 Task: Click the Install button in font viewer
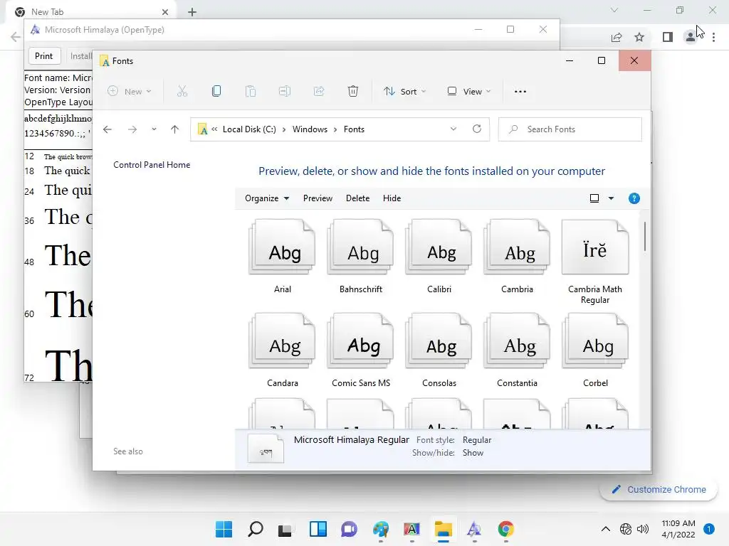pos(81,56)
